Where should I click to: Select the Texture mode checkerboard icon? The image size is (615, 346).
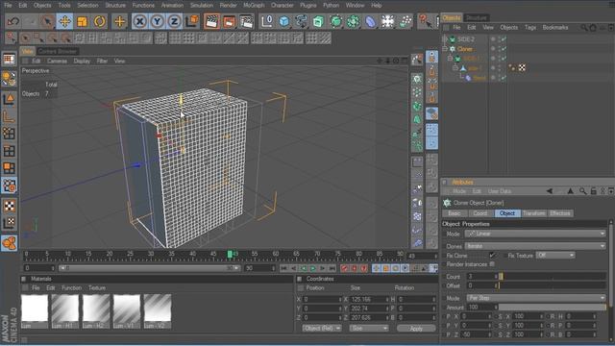[x=9, y=206]
